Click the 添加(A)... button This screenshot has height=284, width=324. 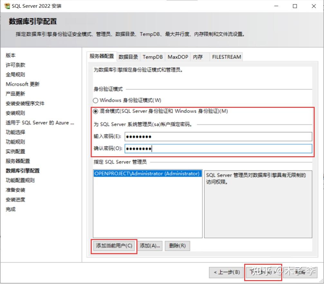point(150,246)
